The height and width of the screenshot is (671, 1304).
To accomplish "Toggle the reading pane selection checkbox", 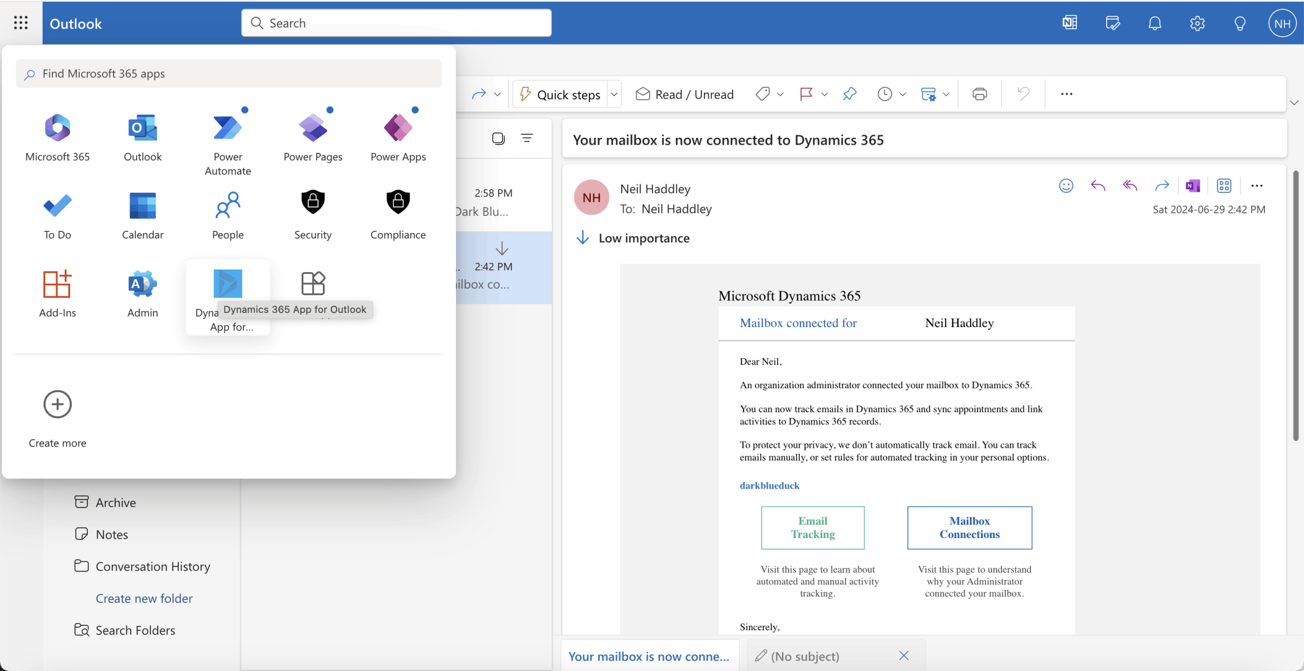I will (x=498, y=138).
